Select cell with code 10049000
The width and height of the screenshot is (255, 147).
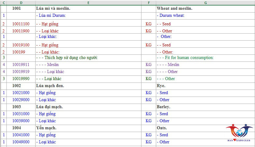(x=21, y=142)
